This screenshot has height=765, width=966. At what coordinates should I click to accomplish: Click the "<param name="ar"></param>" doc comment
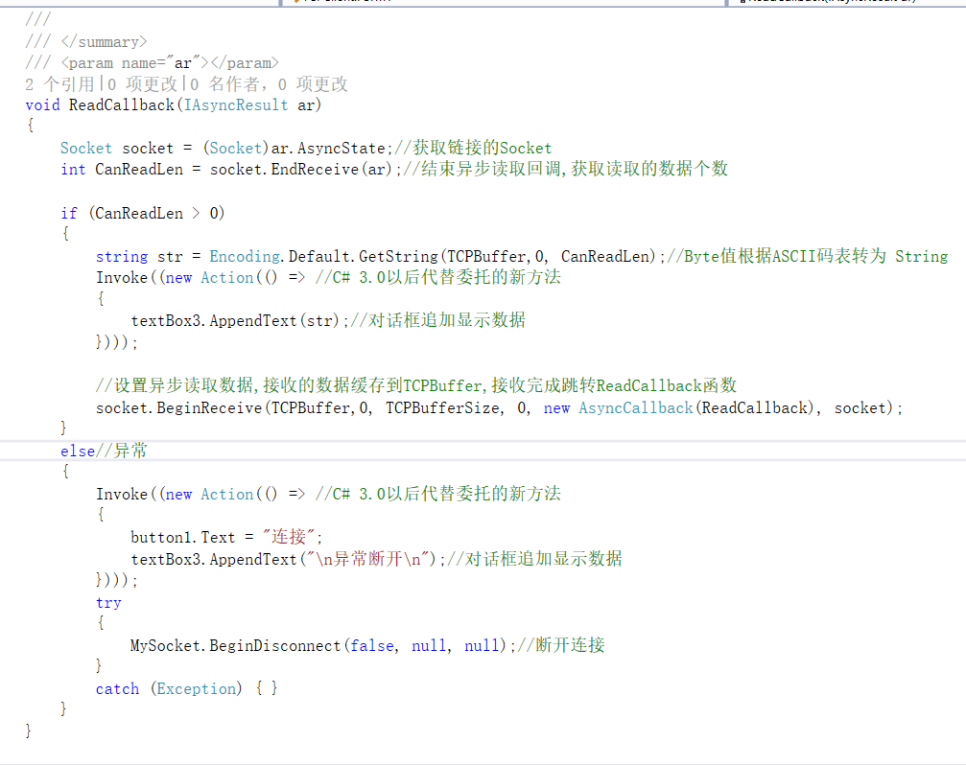coord(170,62)
